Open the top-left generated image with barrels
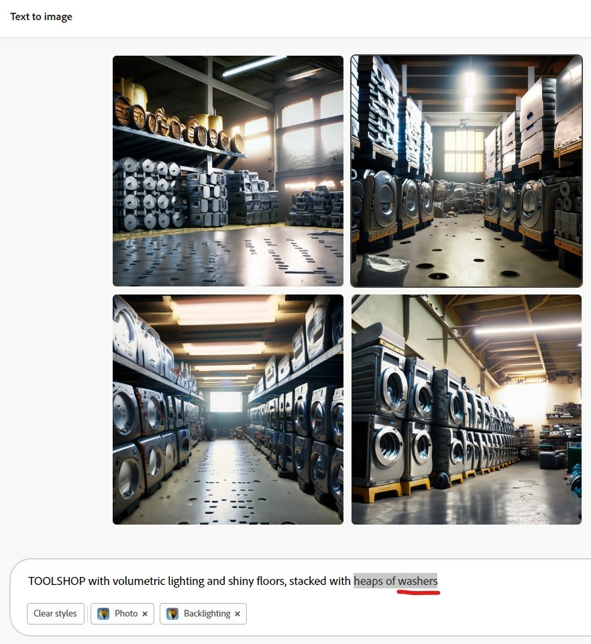The height and width of the screenshot is (644, 591). tap(228, 171)
